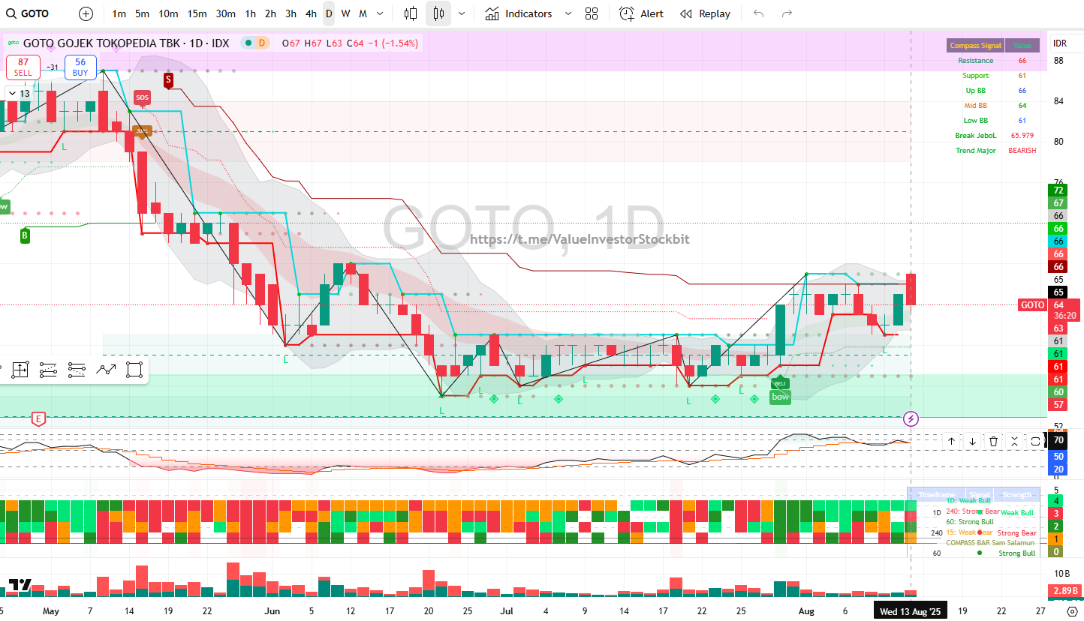Open chart settings hexagon icon

1071,611
